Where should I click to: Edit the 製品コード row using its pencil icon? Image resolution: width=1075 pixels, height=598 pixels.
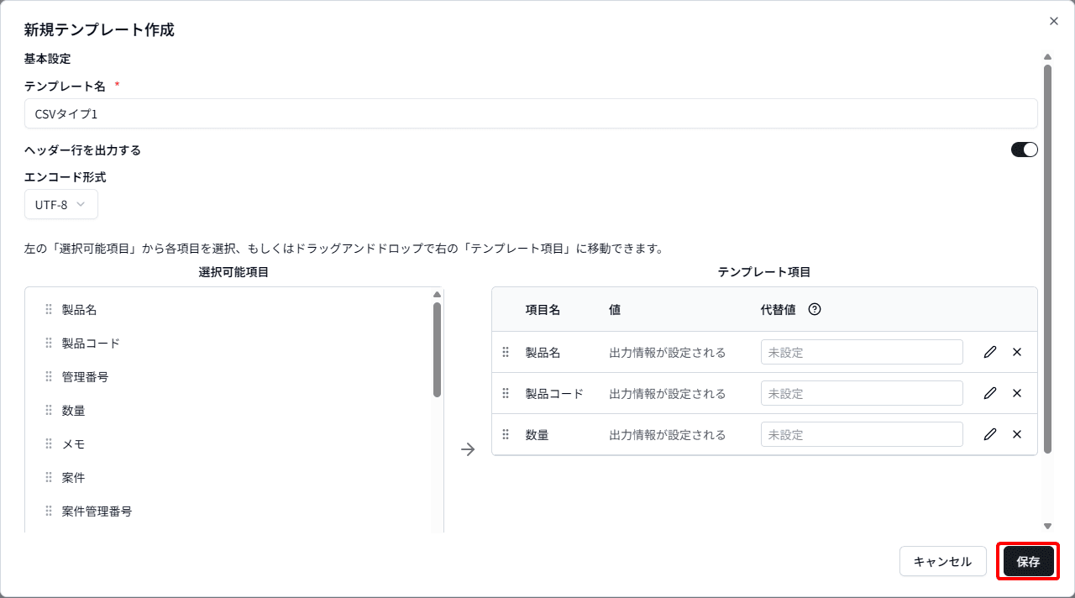pyautogui.click(x=989, y=393)
